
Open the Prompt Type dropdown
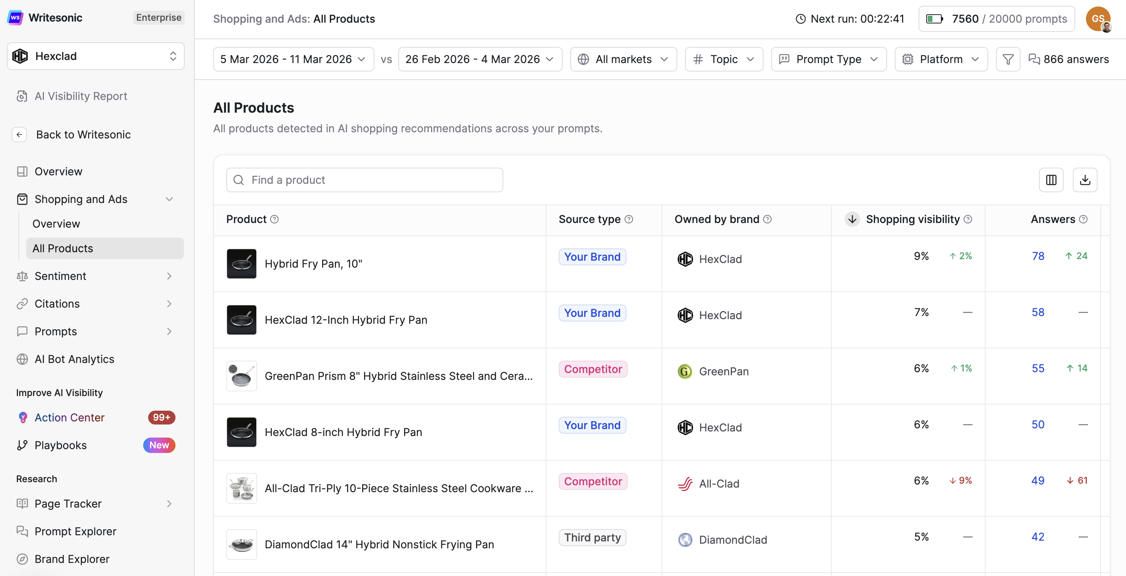pos(828,59)
